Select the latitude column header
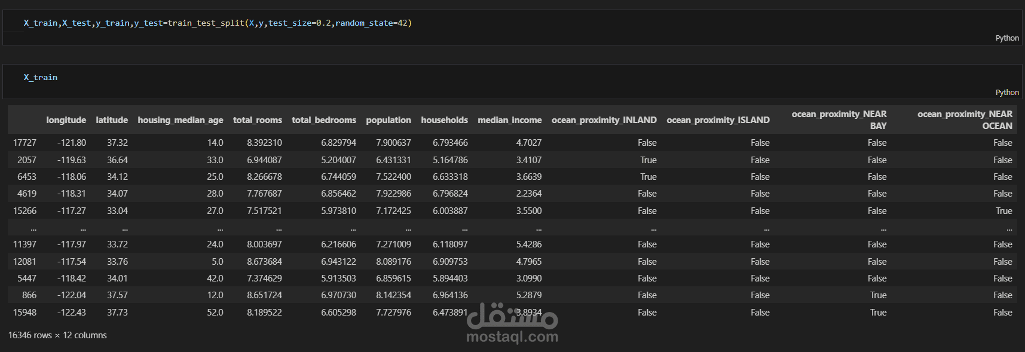The image size is (1025, 352). pyautogui.click(x=112, y=120)
